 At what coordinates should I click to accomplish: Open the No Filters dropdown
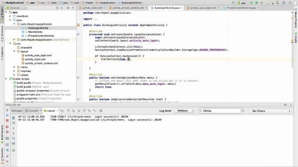point(271,111)
